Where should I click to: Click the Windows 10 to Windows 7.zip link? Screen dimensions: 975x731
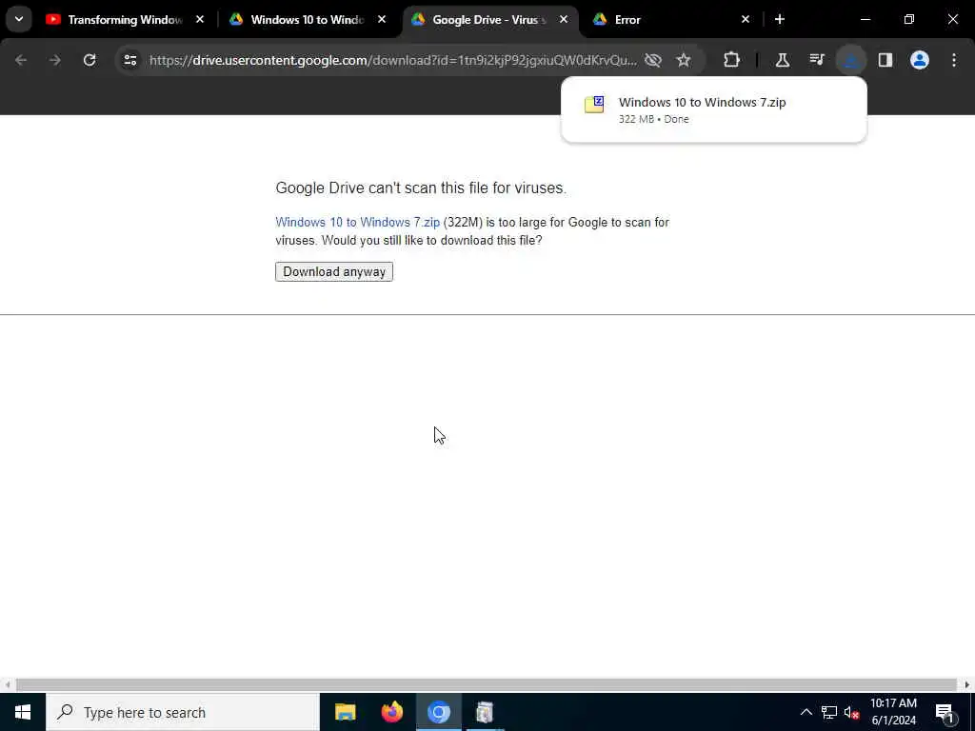358,222
